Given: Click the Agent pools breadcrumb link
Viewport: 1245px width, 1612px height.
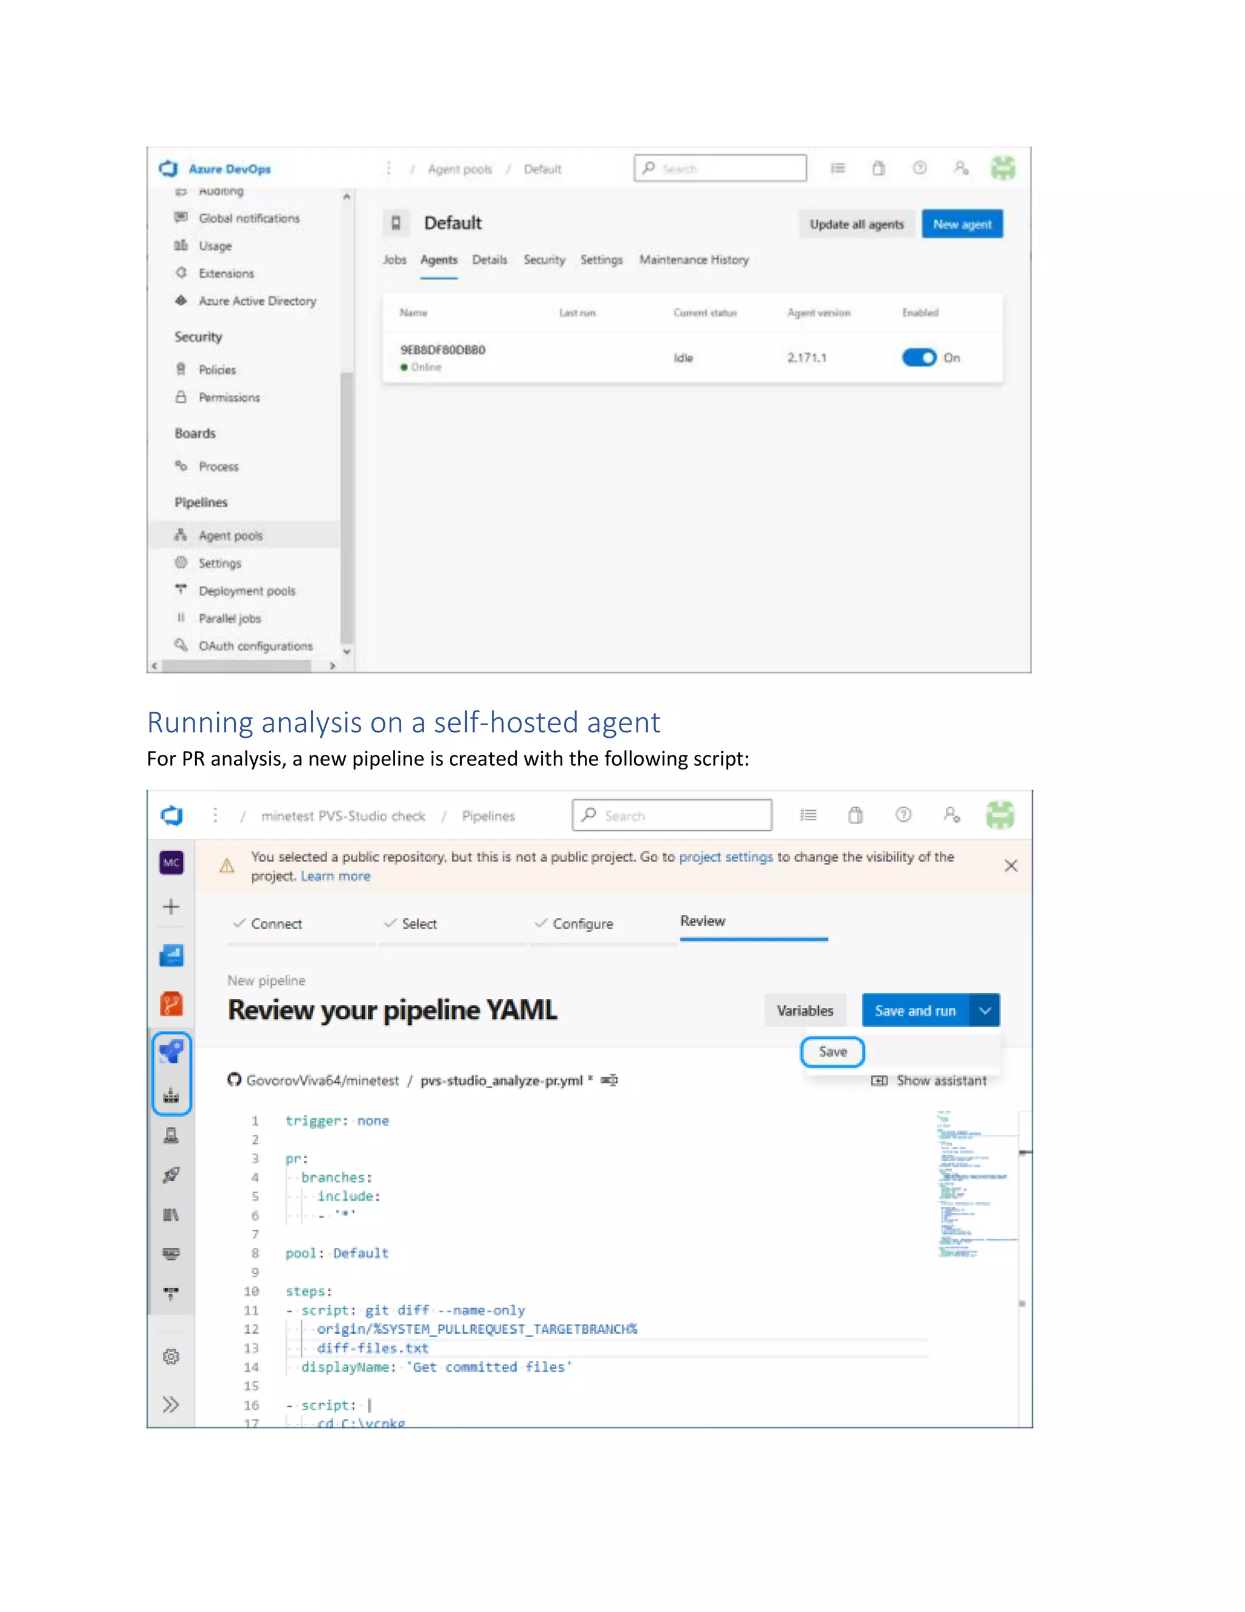Looking at the screenshot, I should pyautogui.click(x=460, y=169).
